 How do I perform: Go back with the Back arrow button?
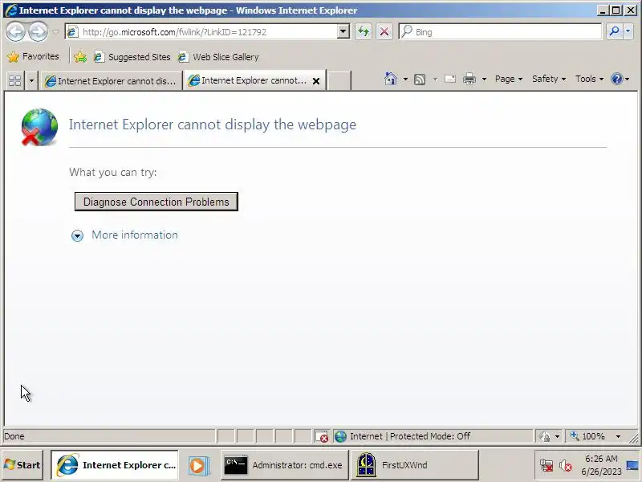(15, 31)
